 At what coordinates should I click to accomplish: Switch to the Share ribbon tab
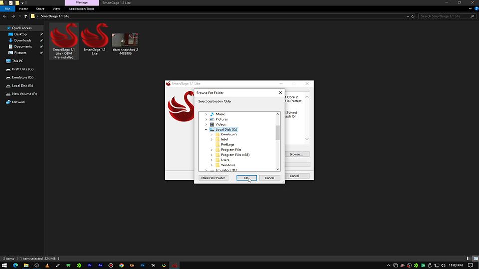(40, 9)
